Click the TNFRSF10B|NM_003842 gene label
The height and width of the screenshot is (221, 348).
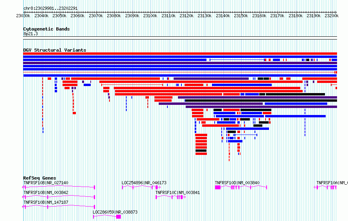tap(46, 192)
